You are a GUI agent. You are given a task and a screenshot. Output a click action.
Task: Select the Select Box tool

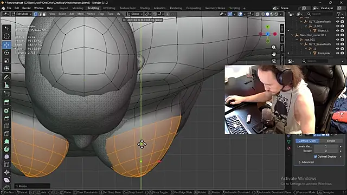point(7,29)
